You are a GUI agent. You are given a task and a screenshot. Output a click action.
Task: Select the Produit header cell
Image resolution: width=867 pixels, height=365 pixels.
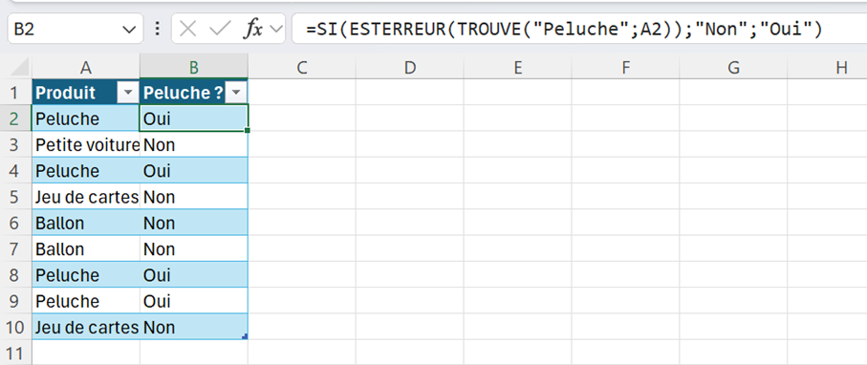click(86, 93)
